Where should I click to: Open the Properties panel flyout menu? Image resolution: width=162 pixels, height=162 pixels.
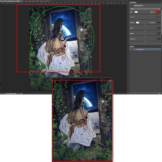(x=161, y=2)
